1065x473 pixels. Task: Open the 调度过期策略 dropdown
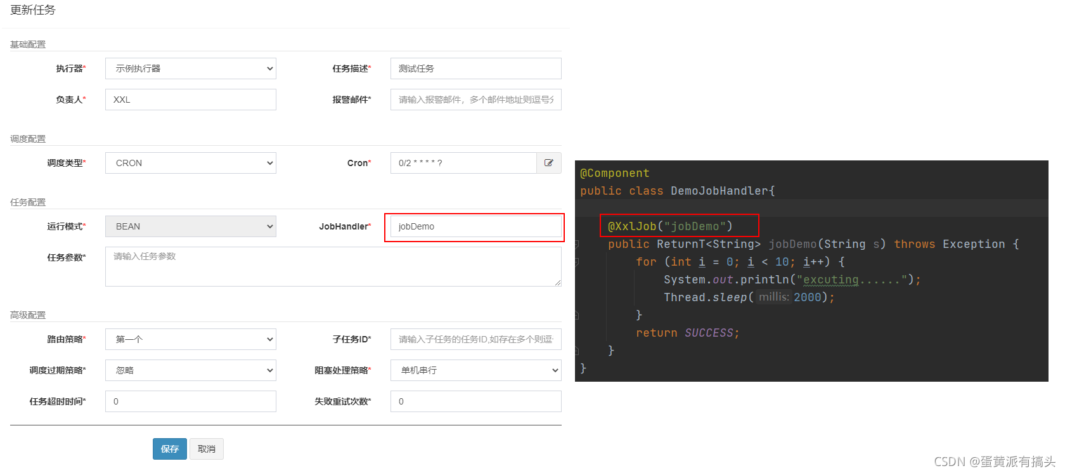191,370
